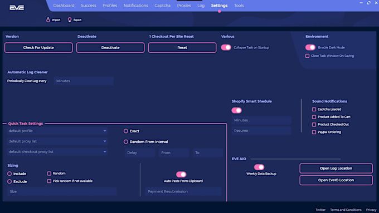Screen dimensions: 379x213
Task: Toggle Weekly Data Backup switch
Action: coord(259,167)
